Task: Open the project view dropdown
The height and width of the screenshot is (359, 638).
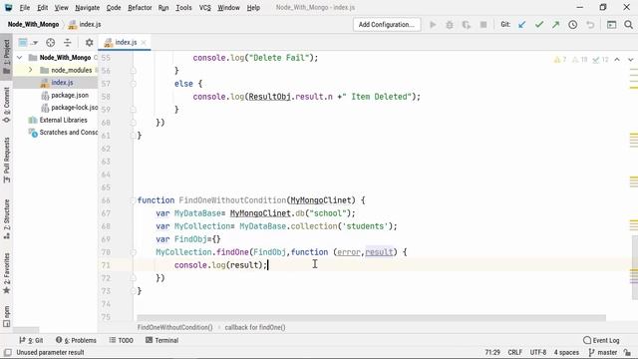Action: click(x=29, y=42)
